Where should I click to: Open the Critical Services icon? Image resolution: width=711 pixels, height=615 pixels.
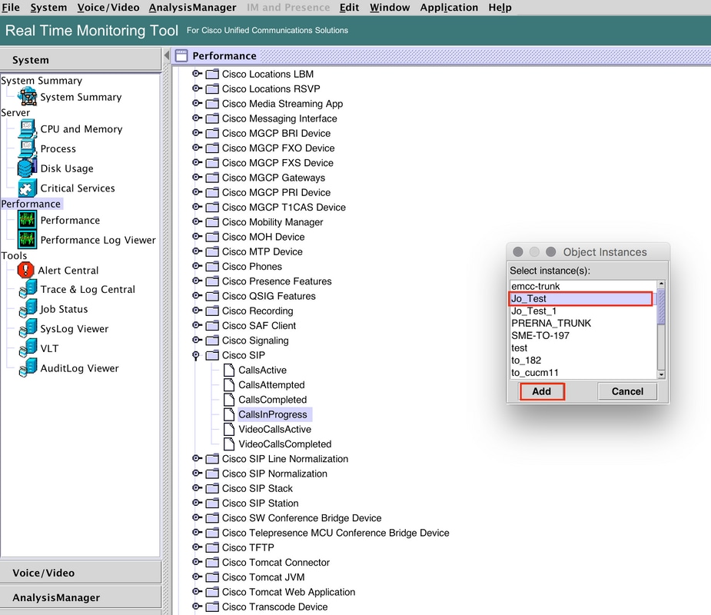(27, 188)
